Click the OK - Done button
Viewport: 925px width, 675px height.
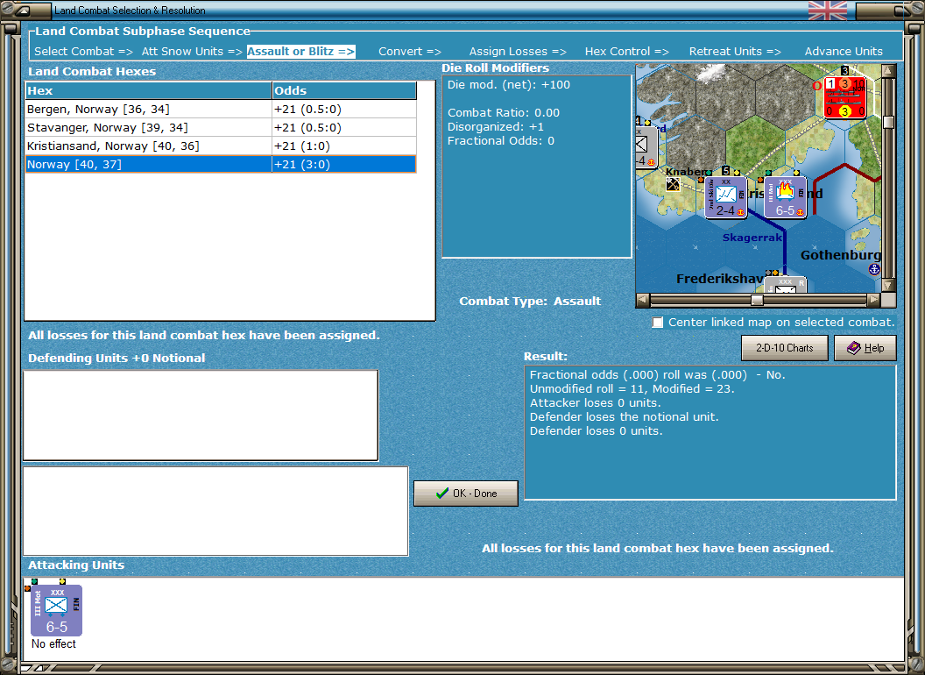[466, 494]
